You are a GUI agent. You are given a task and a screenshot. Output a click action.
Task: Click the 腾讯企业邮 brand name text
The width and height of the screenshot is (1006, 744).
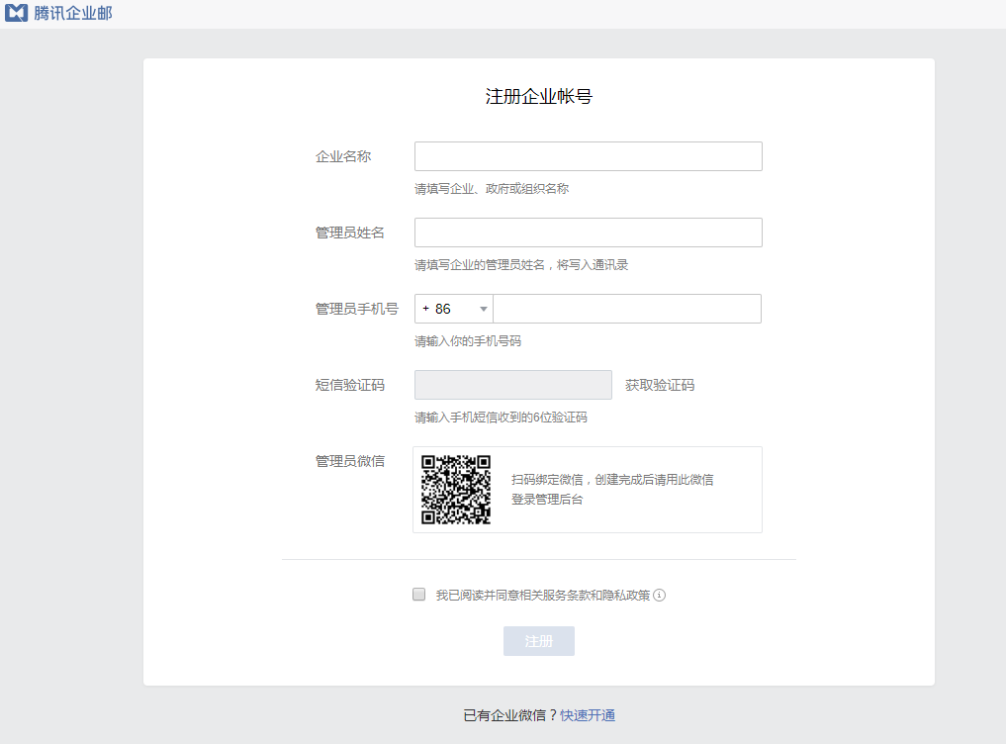click(73, 14)
